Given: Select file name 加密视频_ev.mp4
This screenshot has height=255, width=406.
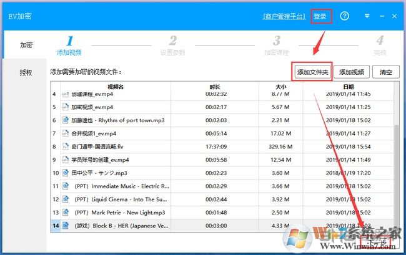Looking at the screenshot, I should pyautogui.click(x=92, y=107).
